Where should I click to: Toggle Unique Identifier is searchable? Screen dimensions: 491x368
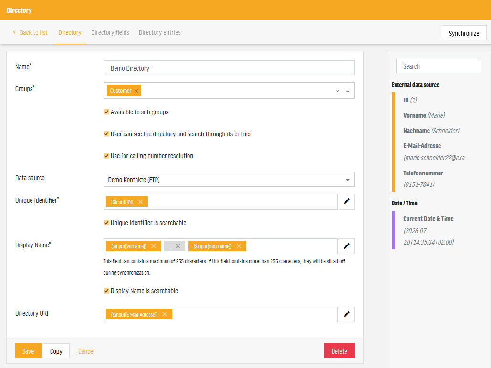pos(106,223)
